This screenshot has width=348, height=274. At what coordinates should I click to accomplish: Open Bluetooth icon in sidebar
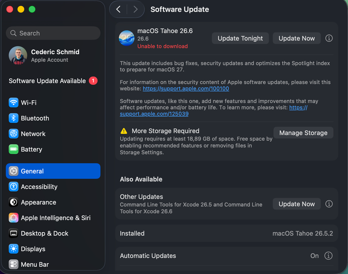[x=14, y=118]
